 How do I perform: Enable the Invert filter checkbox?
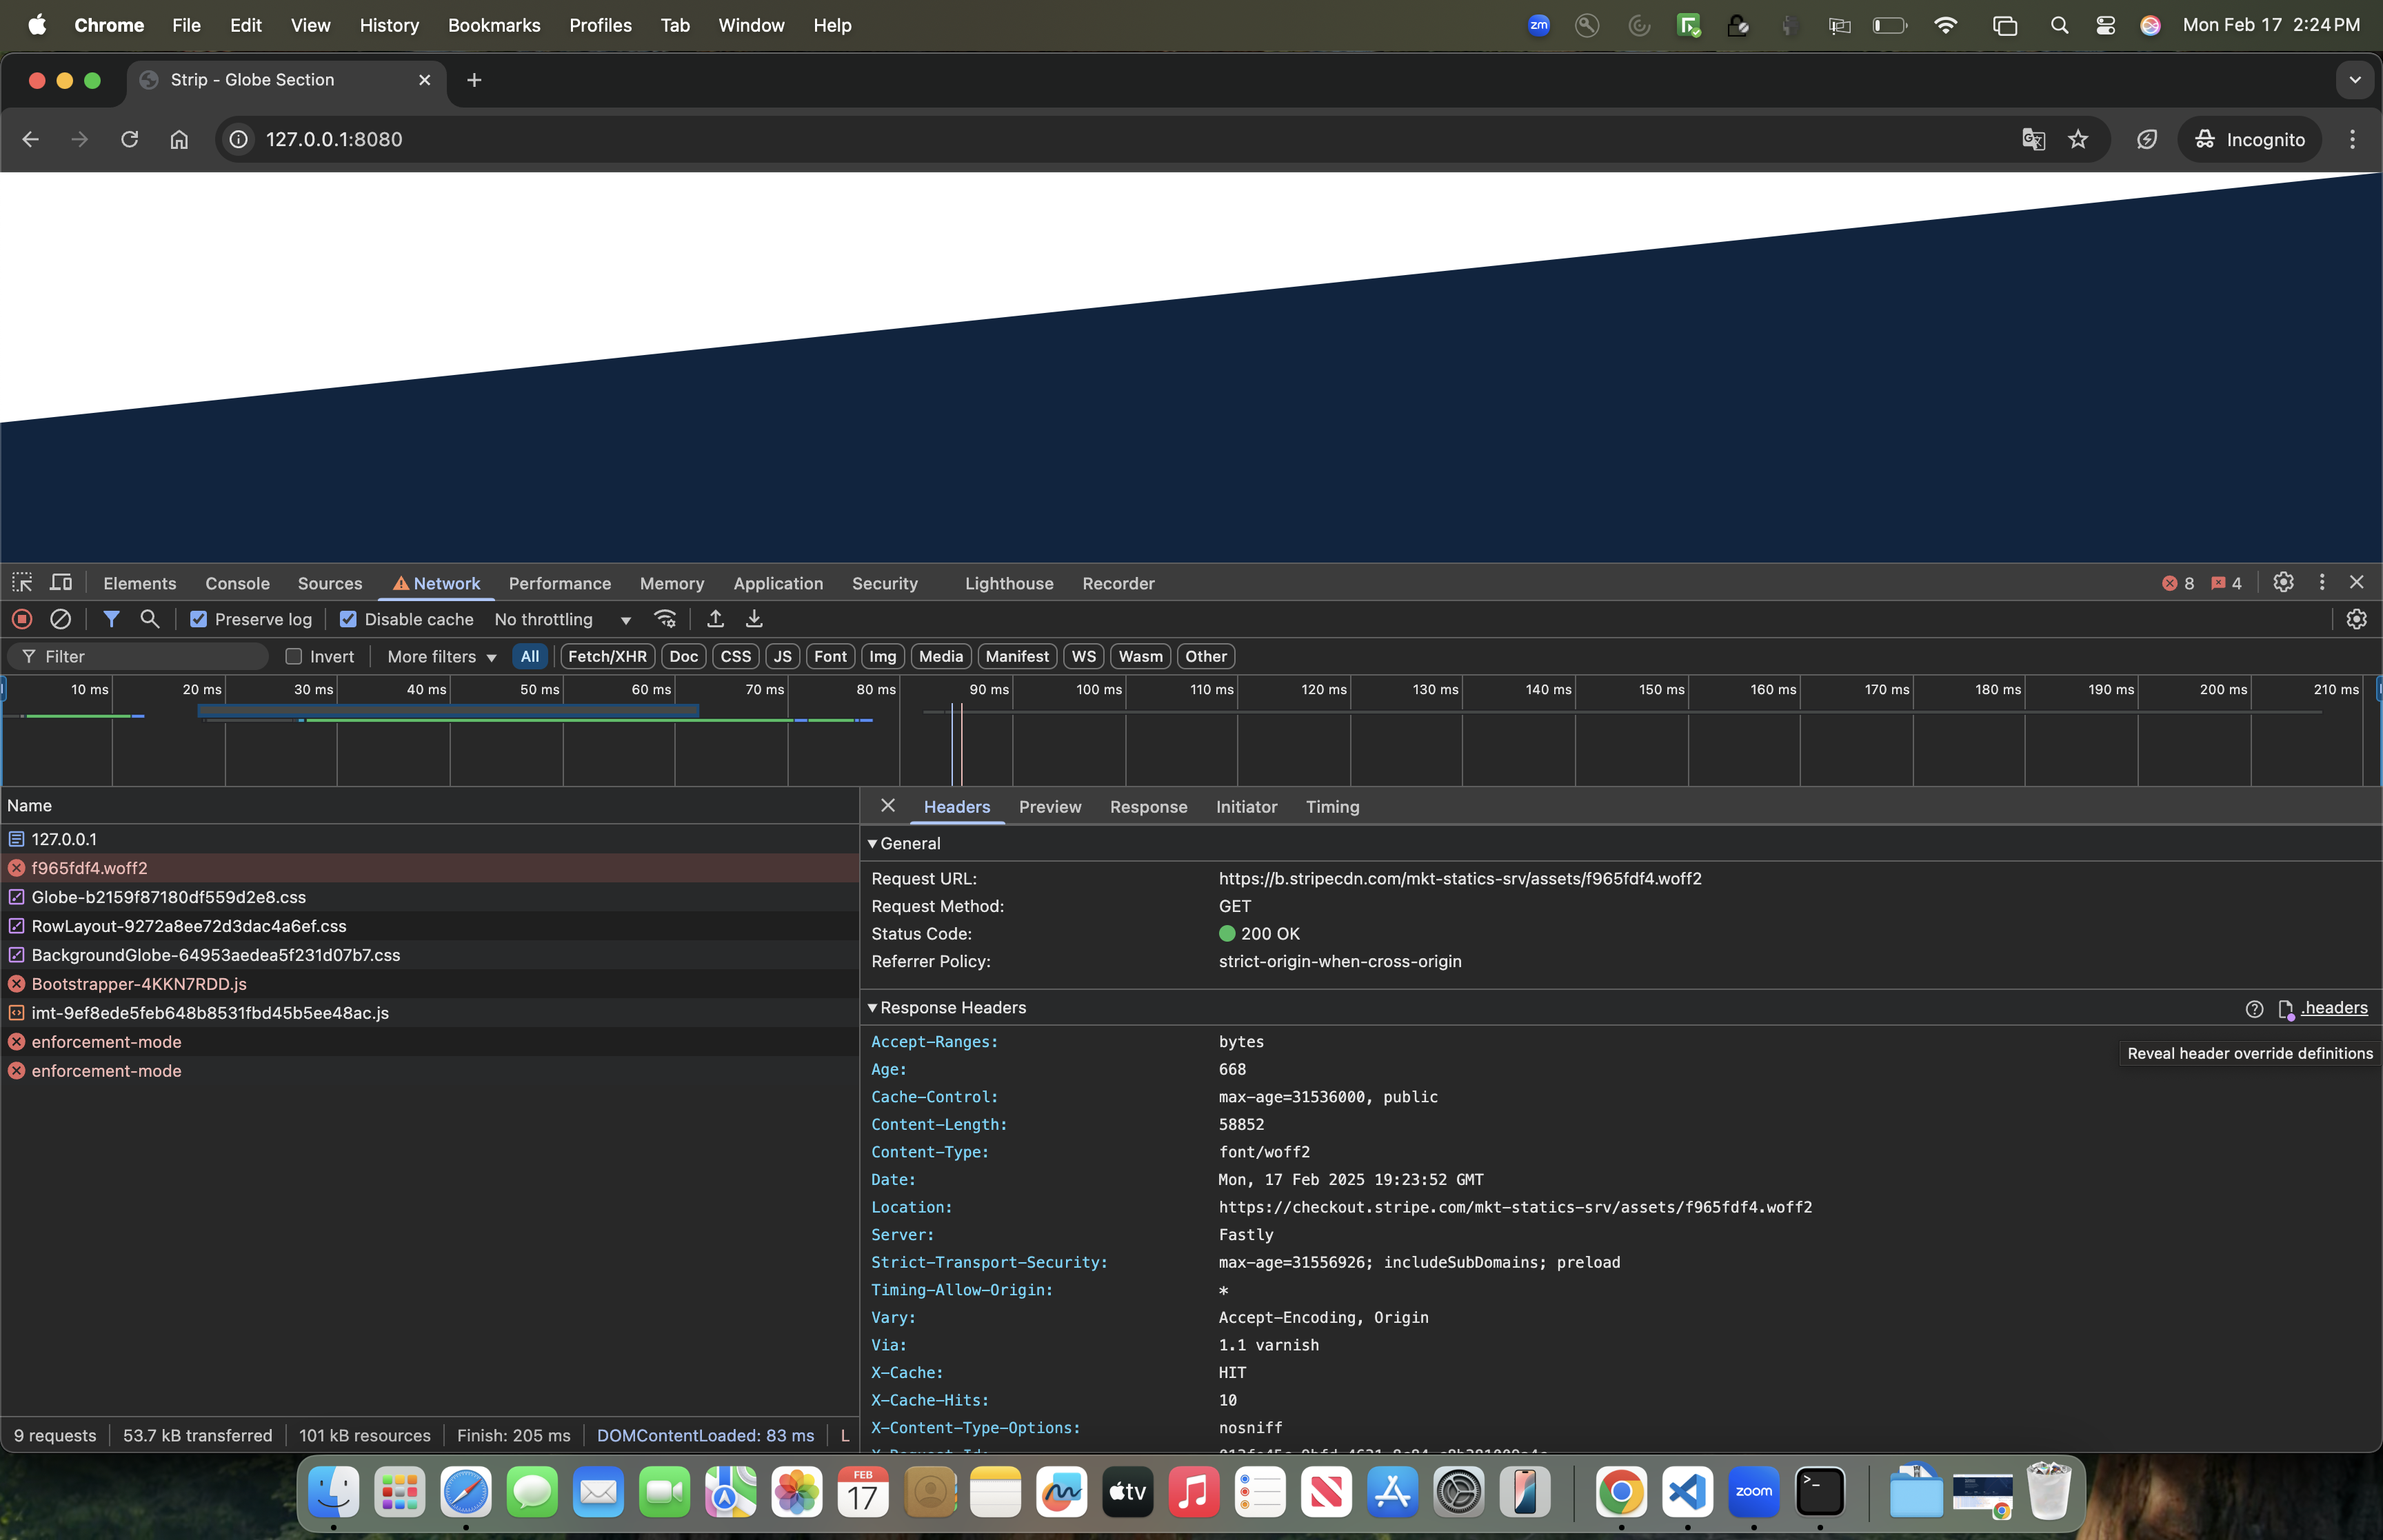tap(294, 656)
